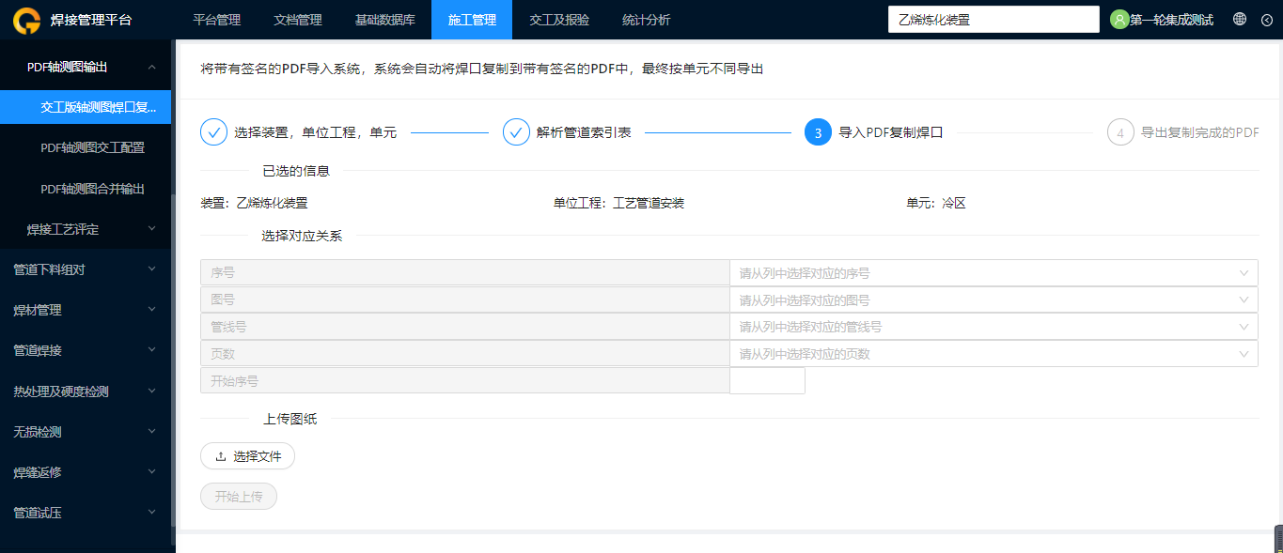The height and width of the screenshot is (553, 1283).
Task: Expand the 焊接工艺评定 sidebar group
Action: [86, 229]
